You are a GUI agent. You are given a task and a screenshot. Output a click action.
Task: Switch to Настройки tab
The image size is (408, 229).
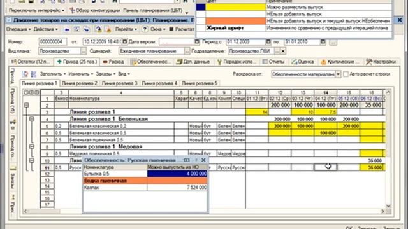[381, 62]
